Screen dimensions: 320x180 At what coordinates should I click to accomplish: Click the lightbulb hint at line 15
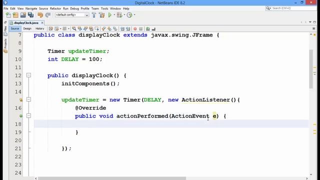(x=21, y=100)
